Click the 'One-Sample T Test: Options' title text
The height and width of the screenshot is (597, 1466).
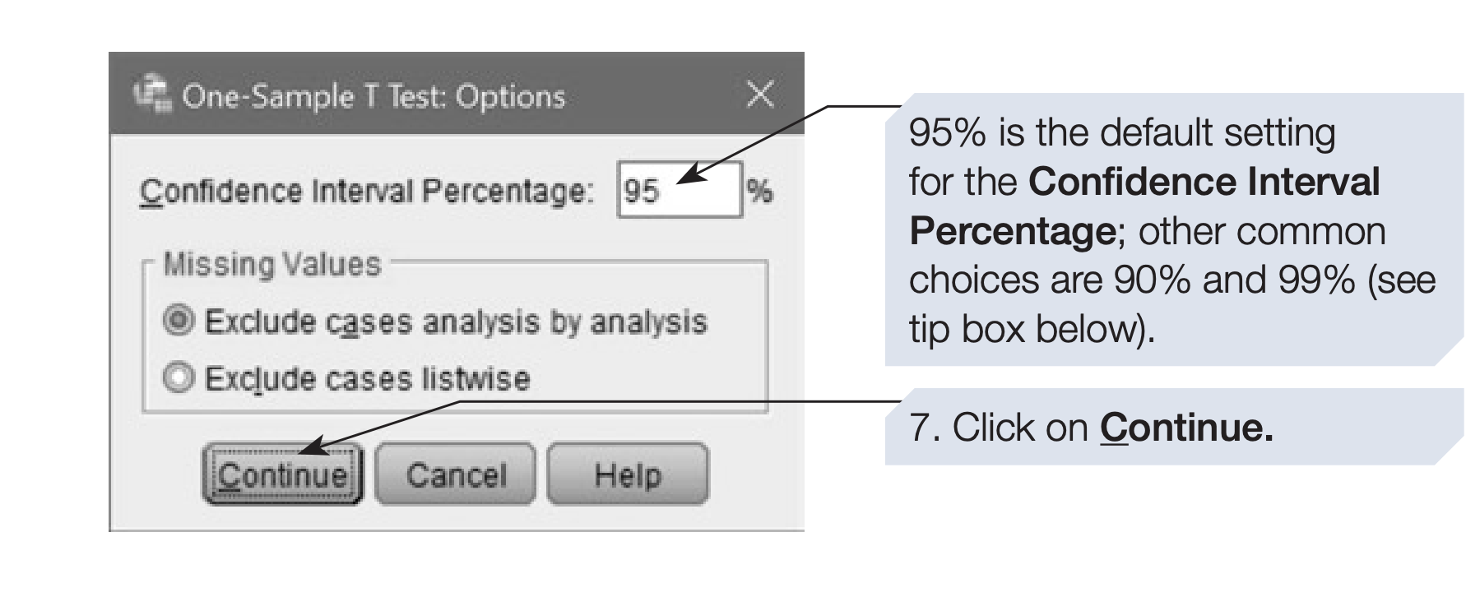373,96
